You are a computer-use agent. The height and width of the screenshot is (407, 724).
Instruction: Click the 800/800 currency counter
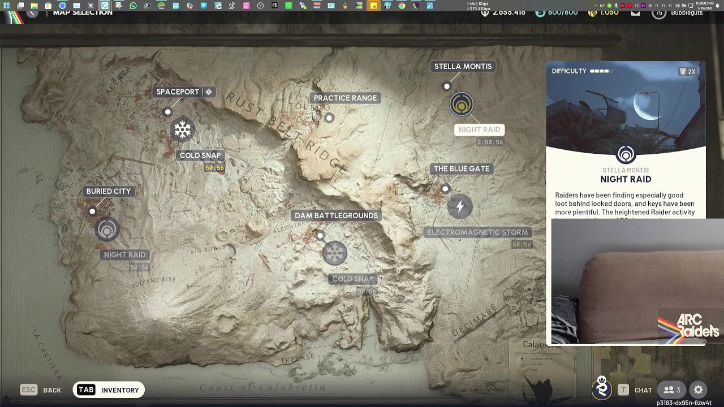click(x=557, y=12)
